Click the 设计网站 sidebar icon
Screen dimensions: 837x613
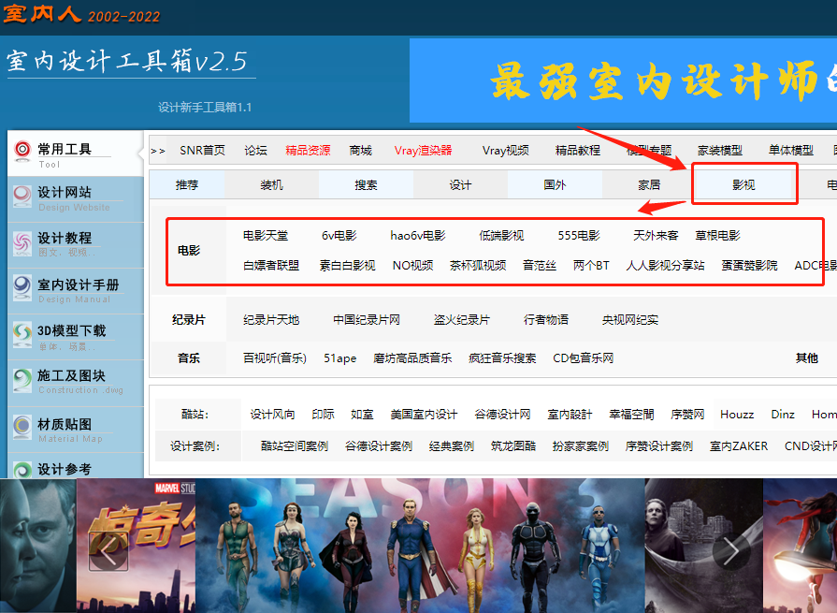click(22, 196)
